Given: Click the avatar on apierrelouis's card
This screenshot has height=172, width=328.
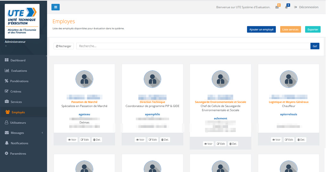Looking at the screenshot, I should click(x=289, y=79).
